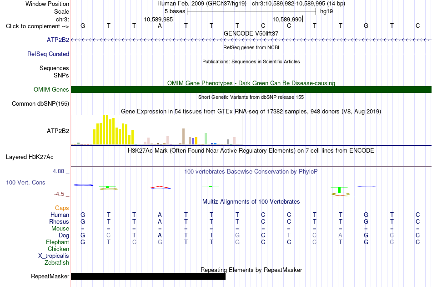This screenshot has width=432, height=287.
Task: Click the Layered H3K27Ac track label
Action: 30,157
